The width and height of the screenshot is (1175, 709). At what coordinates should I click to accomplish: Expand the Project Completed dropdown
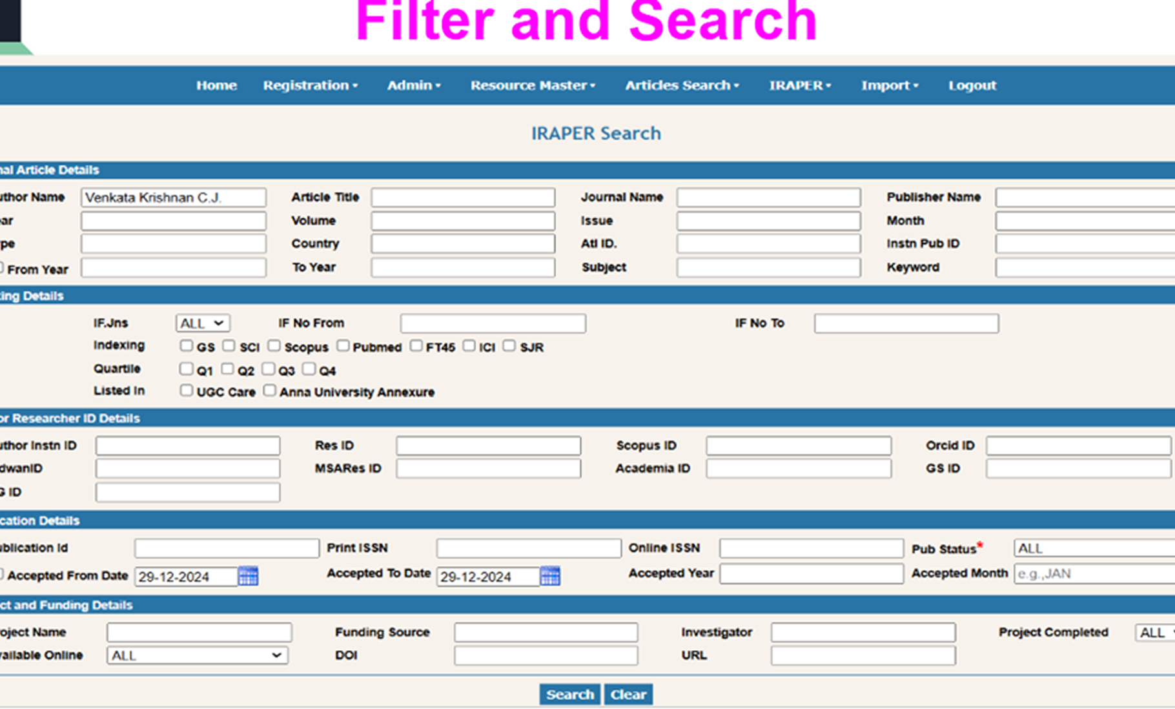[1154, 633]
